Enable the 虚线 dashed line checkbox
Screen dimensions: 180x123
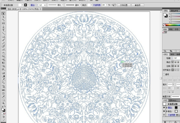[164, 74]
